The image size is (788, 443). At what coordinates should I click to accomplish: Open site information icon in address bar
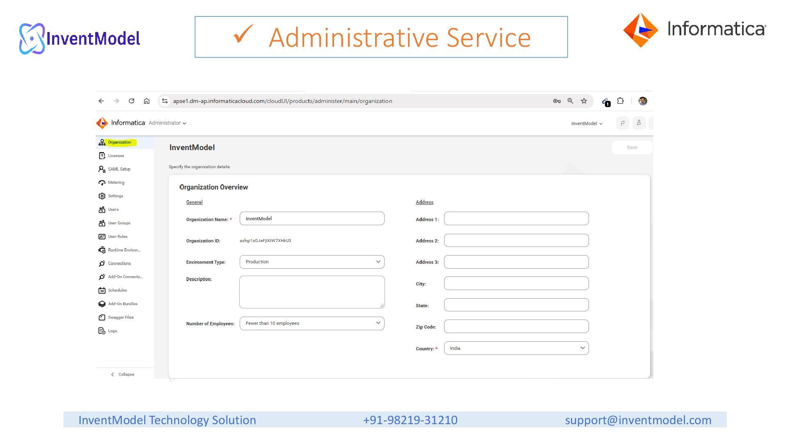click(x=165, y=101)
